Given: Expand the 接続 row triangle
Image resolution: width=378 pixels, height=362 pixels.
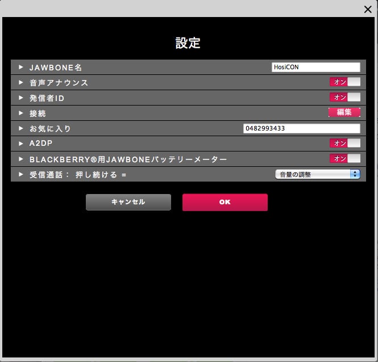Looking at the screenshot, I should tap(20, 113).
